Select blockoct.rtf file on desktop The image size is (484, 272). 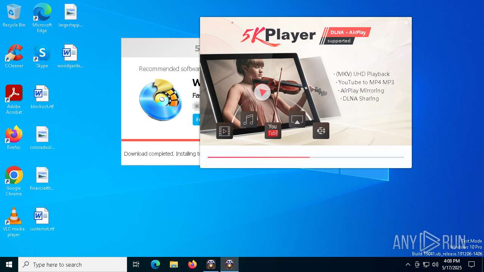click(42, 97)
